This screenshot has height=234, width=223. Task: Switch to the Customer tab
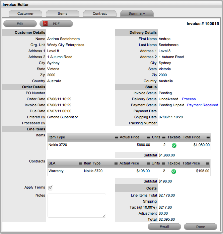pos(25,13)
